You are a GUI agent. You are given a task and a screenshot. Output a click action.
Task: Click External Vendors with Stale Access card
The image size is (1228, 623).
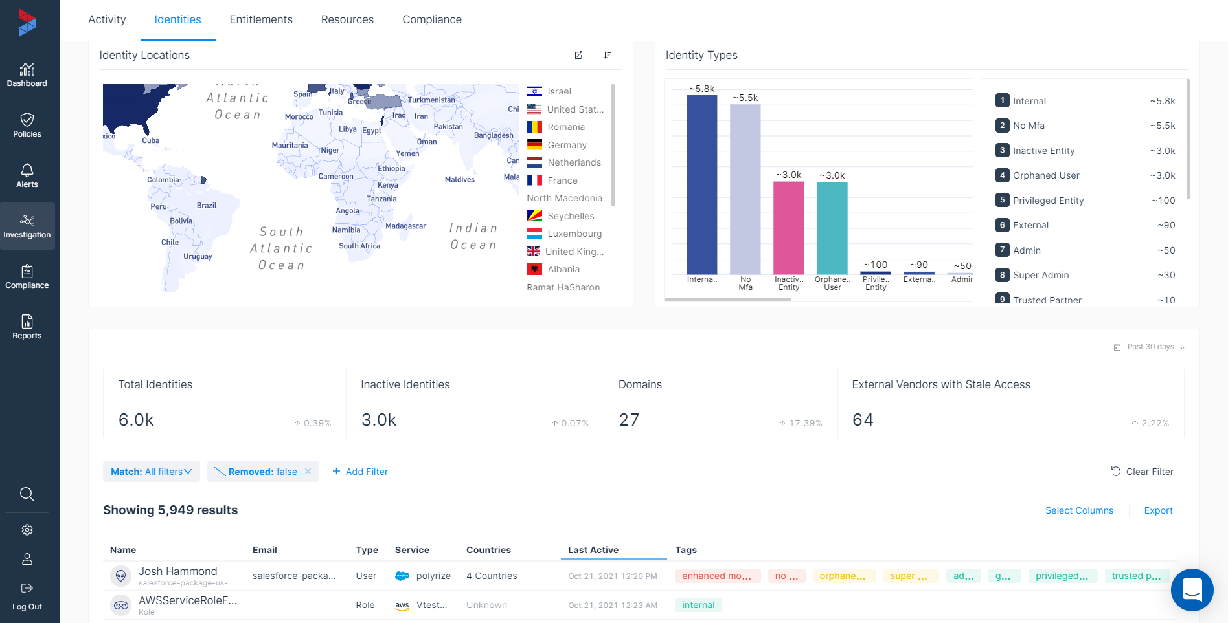(x=1010, y=403)
